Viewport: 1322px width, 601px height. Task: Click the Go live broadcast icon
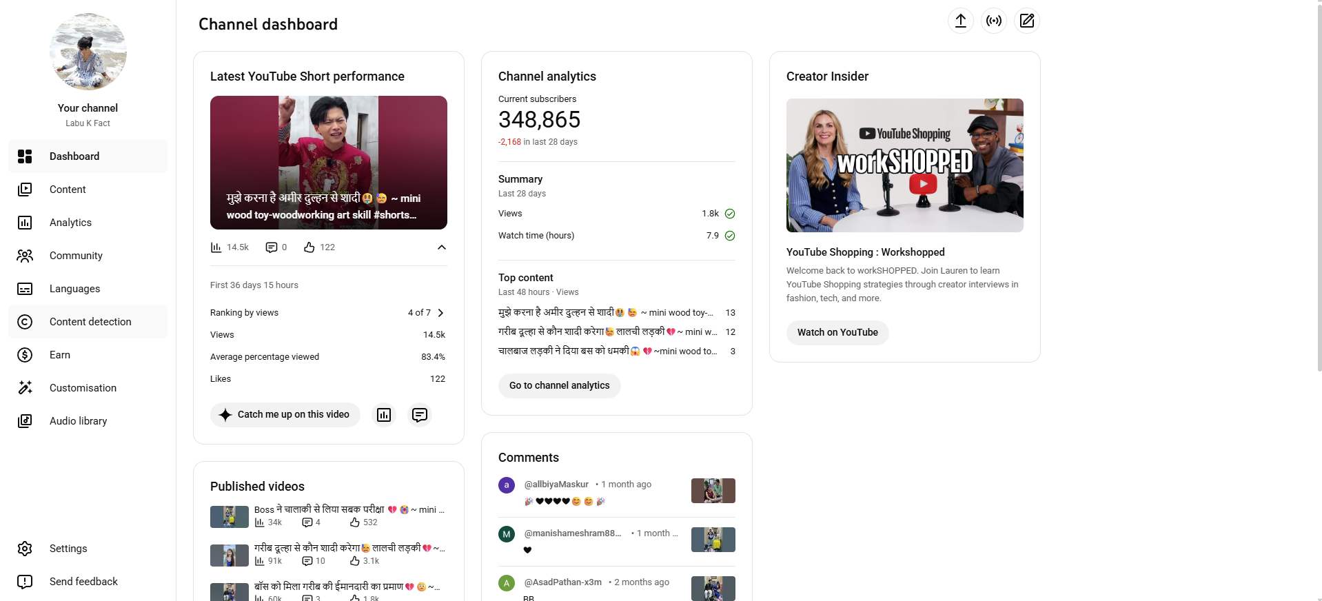coord(994,21)
